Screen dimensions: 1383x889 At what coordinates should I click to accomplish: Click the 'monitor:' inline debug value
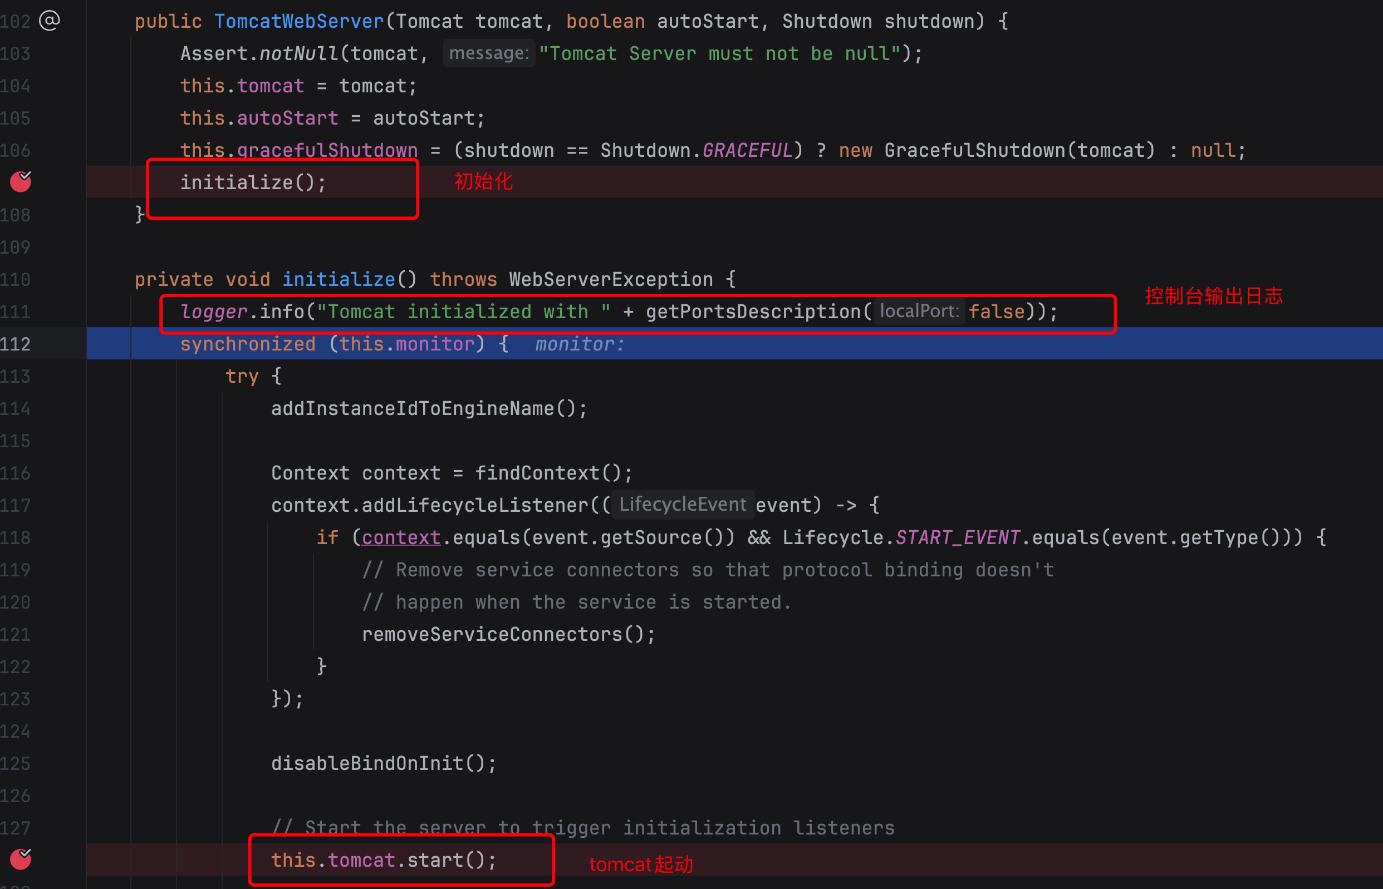click(580, 344)
